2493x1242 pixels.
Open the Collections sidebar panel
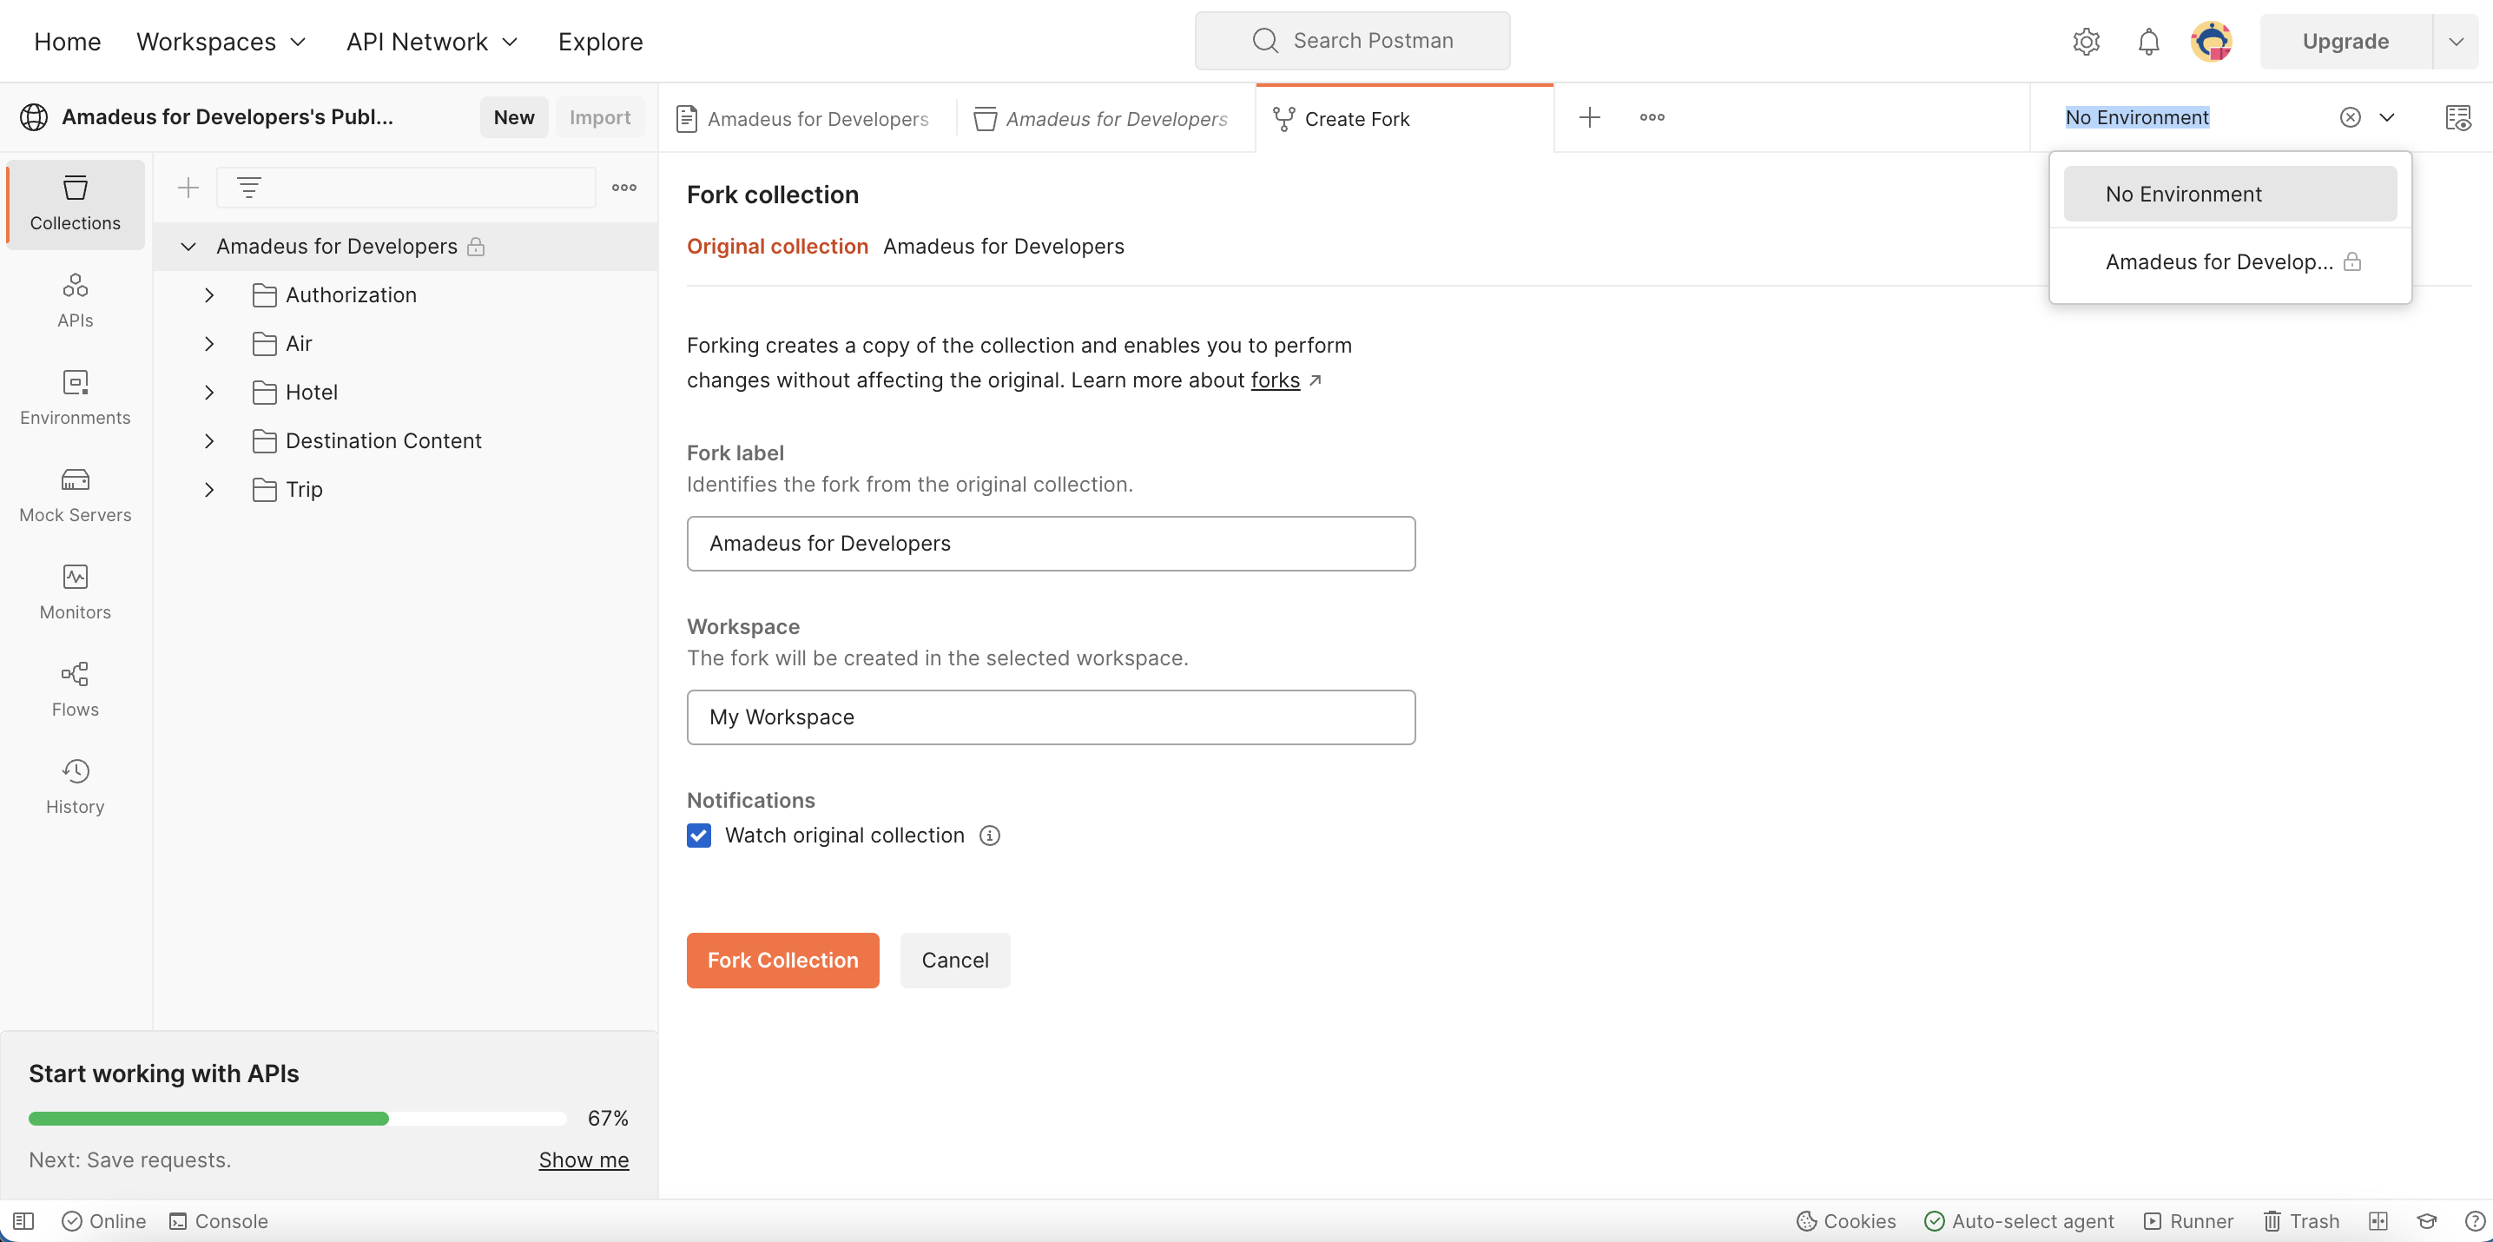click(76, 203)
